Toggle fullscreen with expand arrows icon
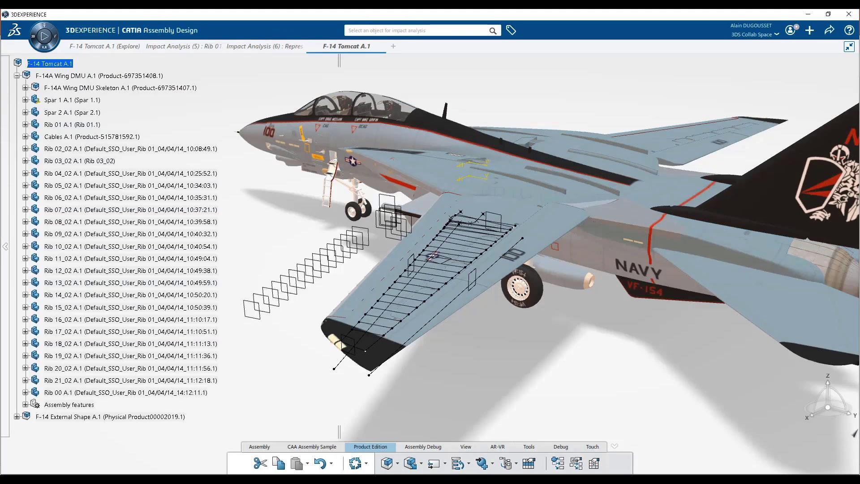The width and height of the screenshot is (860, 484). (x=849, y=47)
